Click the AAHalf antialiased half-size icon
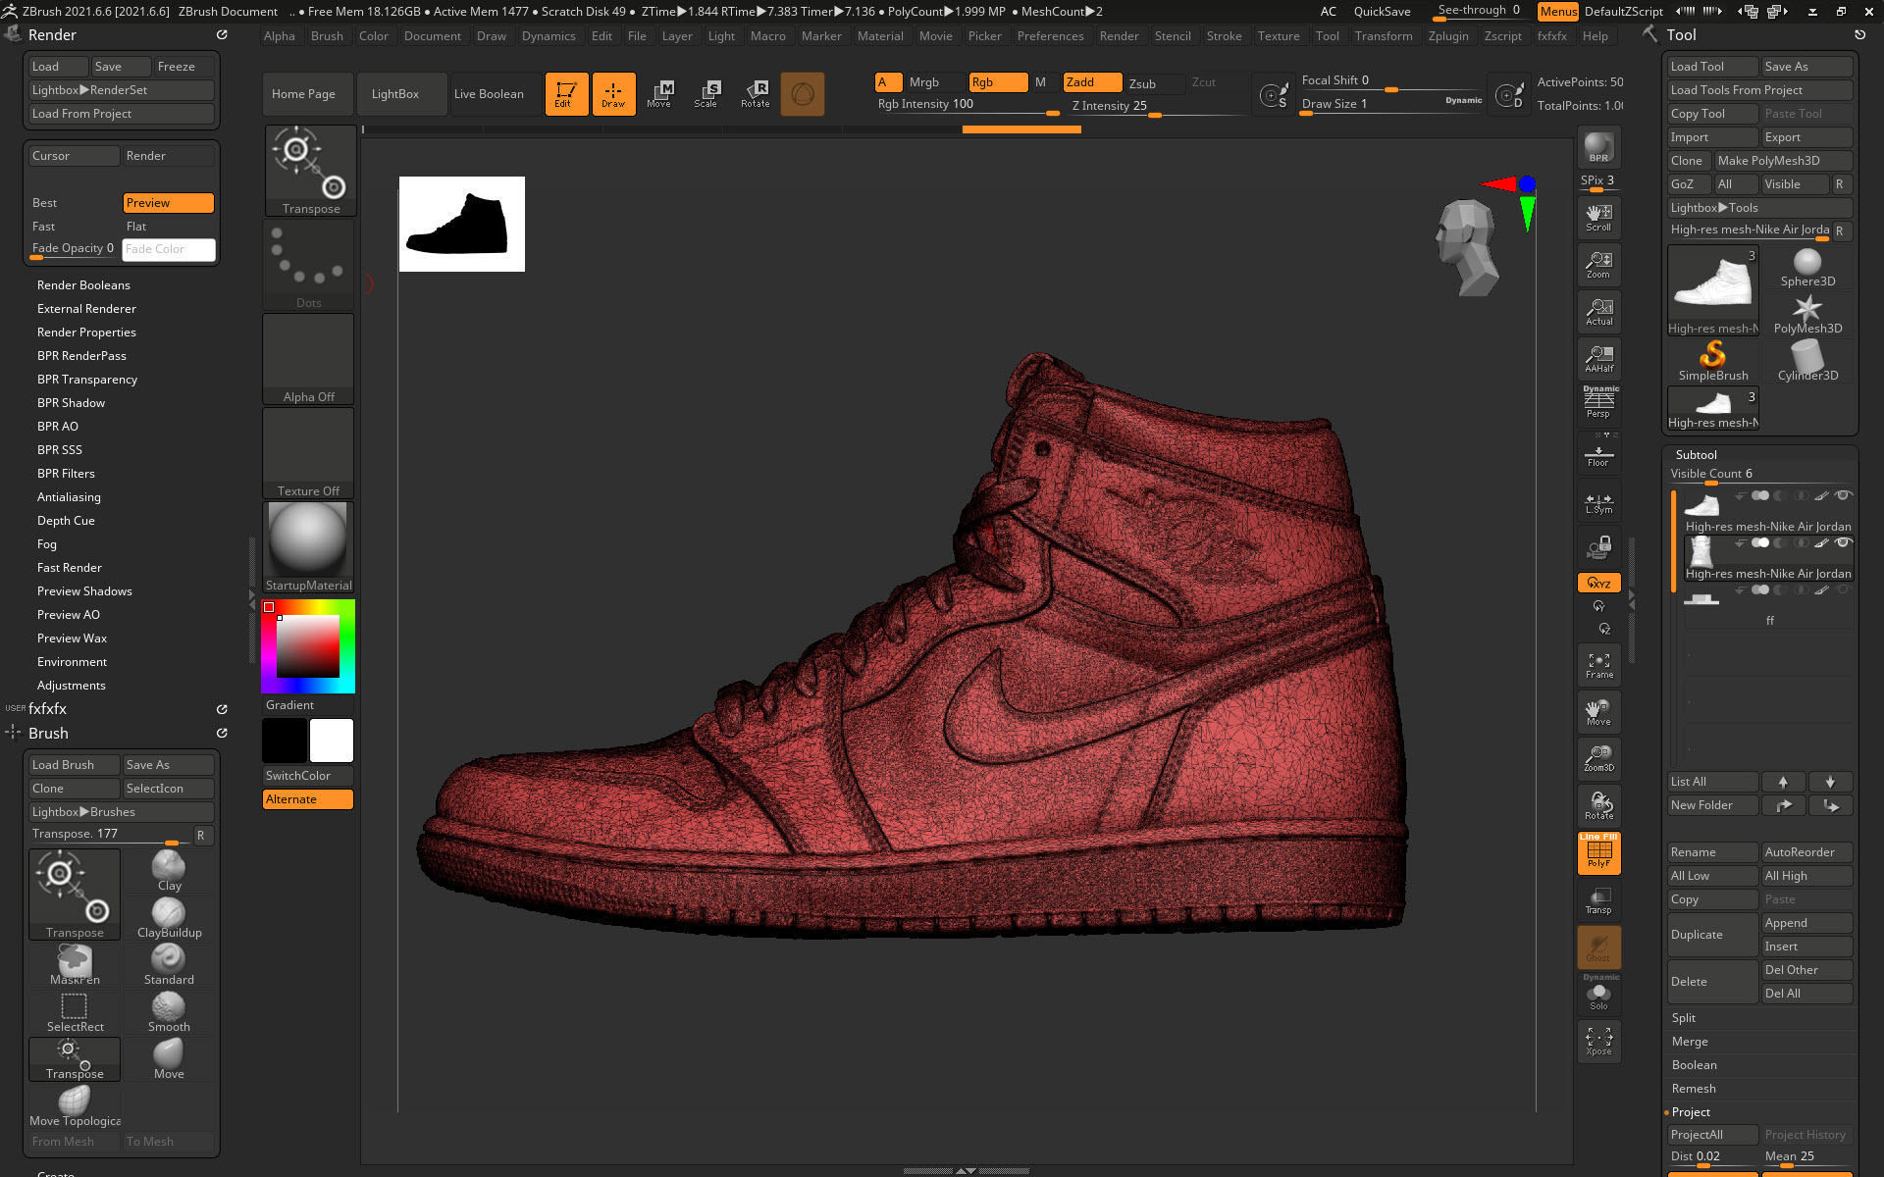 [1598, 359]
